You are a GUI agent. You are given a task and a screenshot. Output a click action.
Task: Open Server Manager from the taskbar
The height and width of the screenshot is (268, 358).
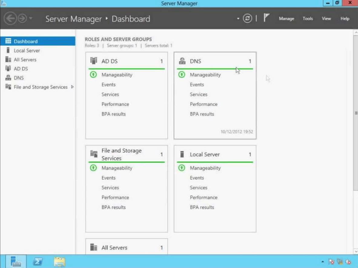[16, 261]
